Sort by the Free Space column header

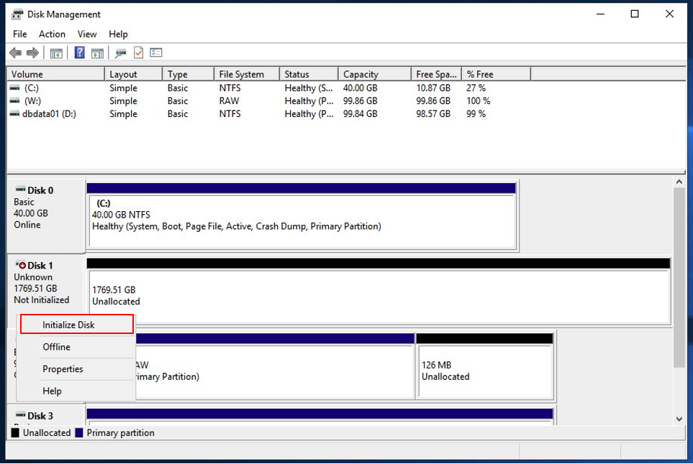pos(437,74)
